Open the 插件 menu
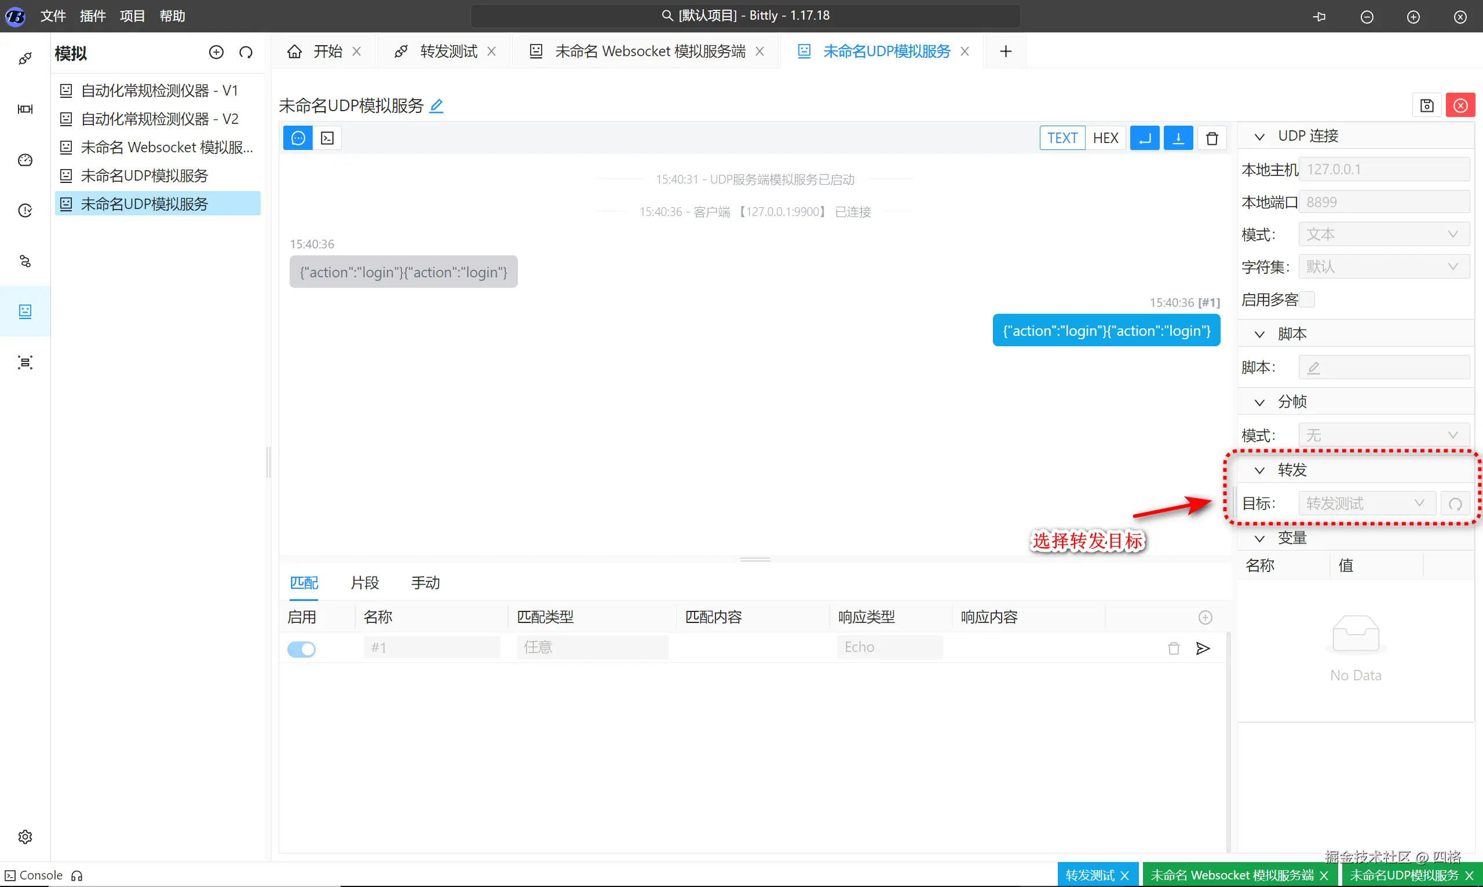1483x887 pixels. point(93,16)
